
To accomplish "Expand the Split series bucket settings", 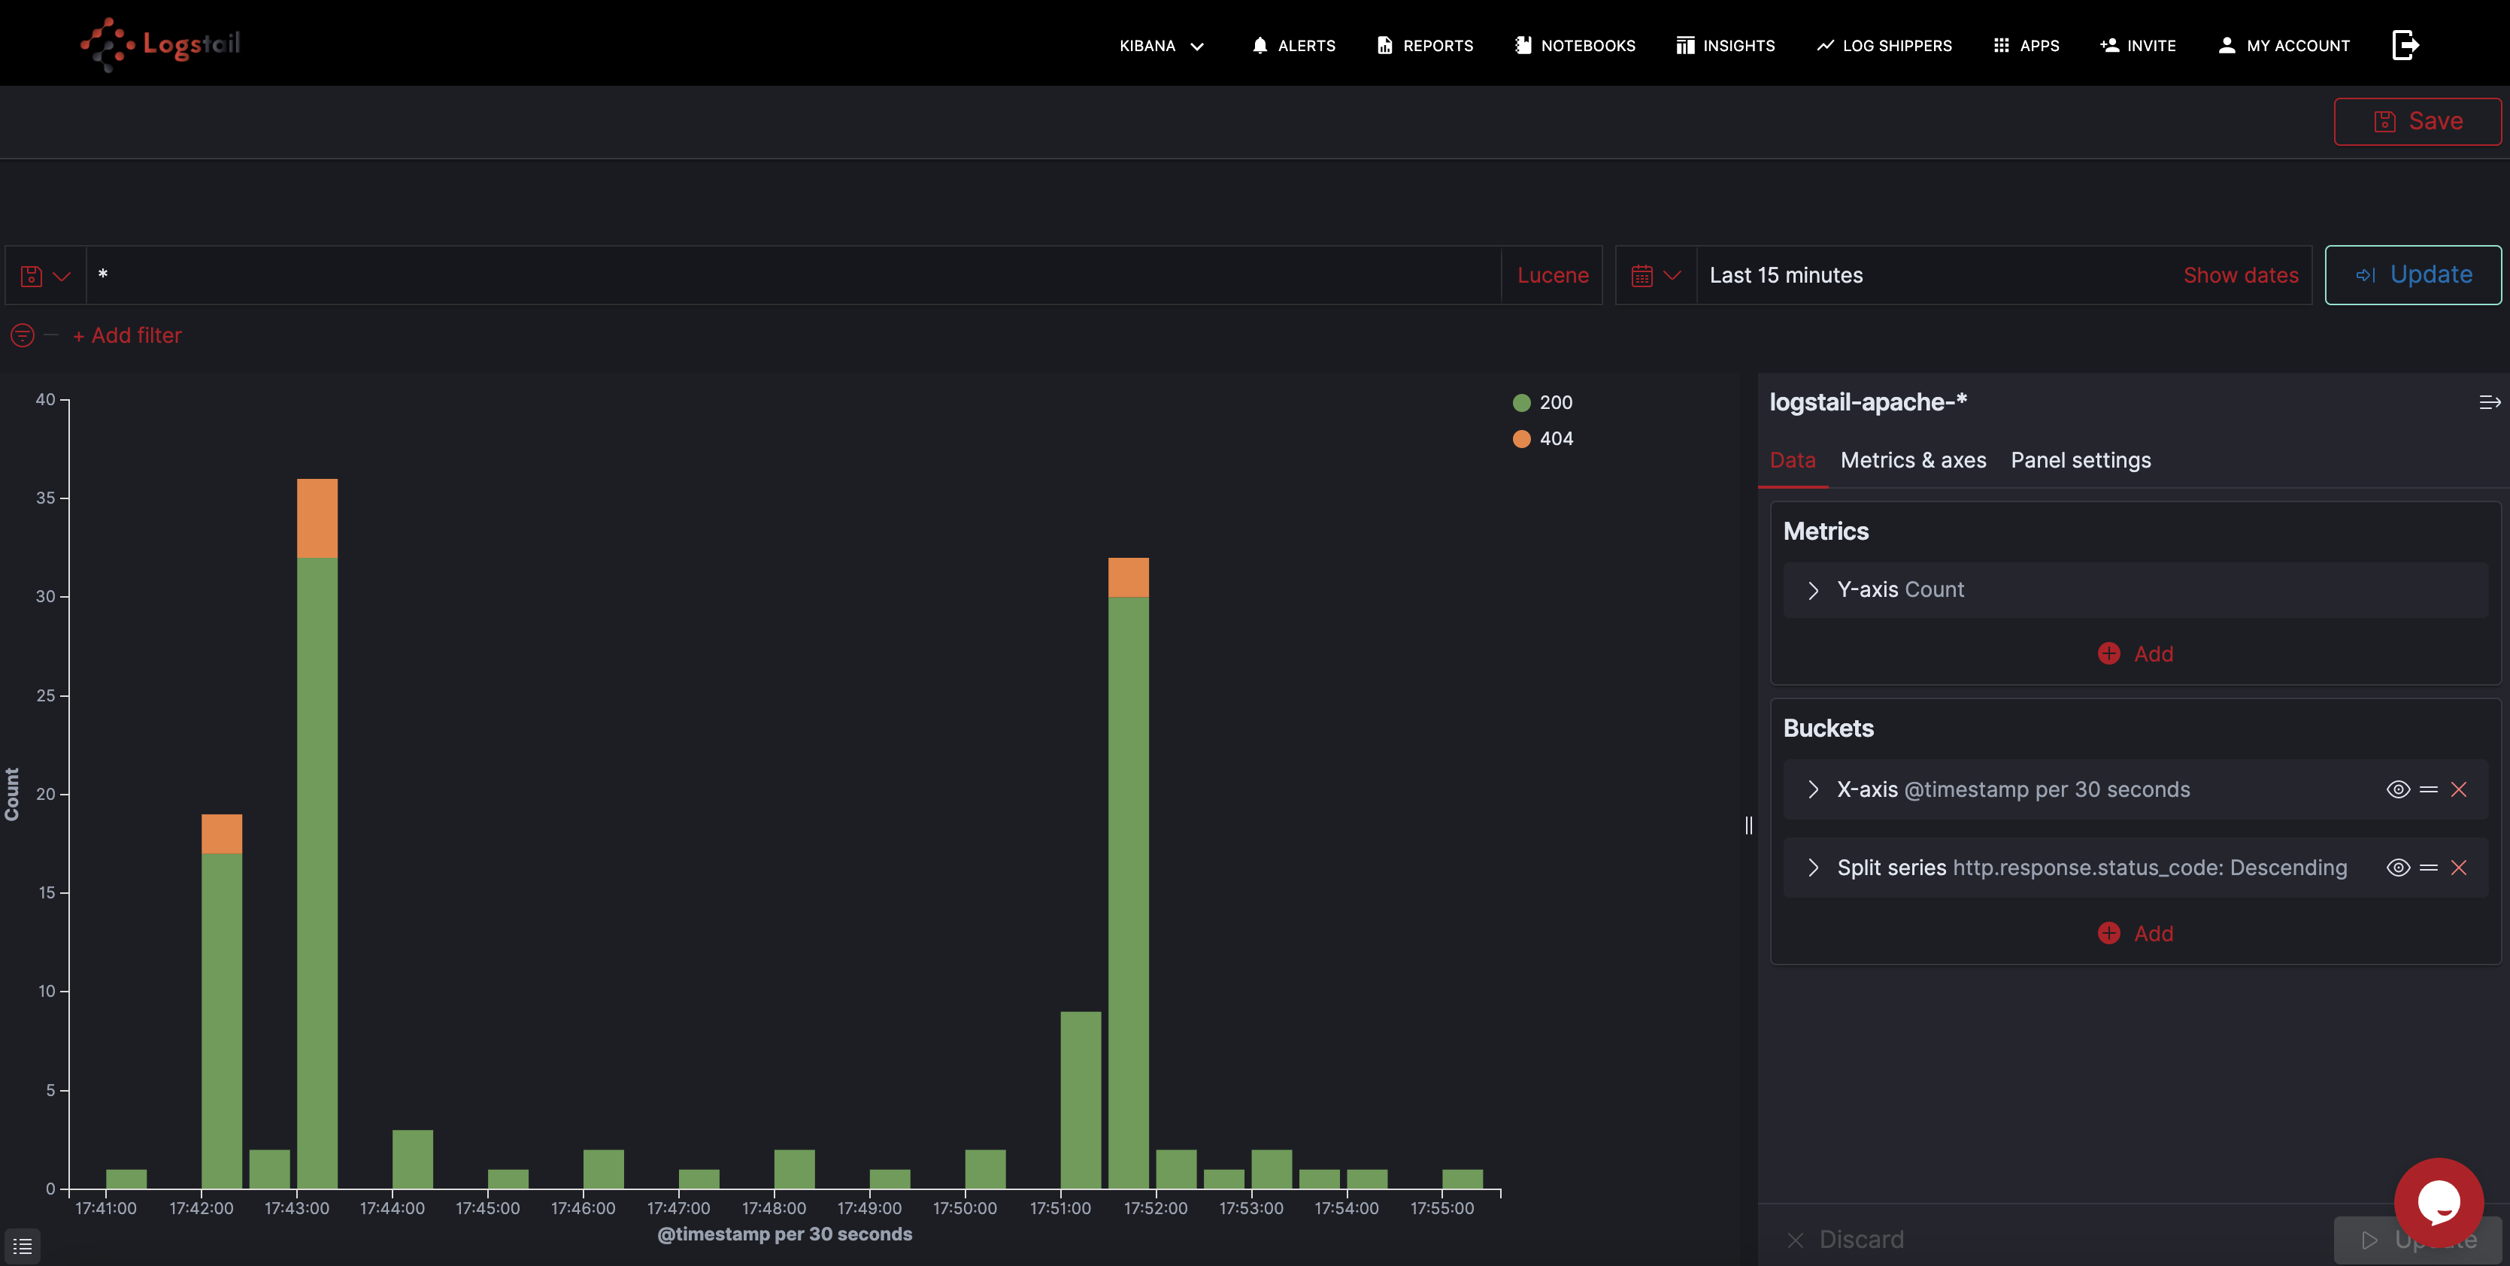I will (x=1813, y=868).
